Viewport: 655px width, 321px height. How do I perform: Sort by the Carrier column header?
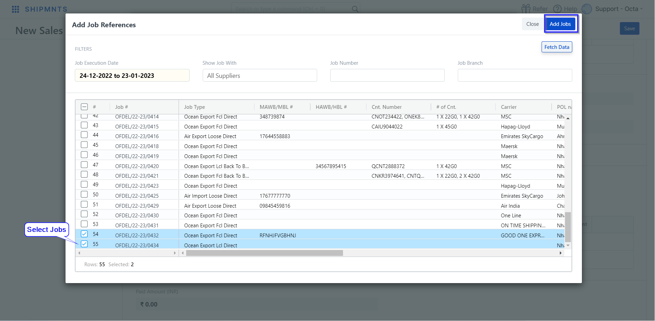tap(509, 107)
